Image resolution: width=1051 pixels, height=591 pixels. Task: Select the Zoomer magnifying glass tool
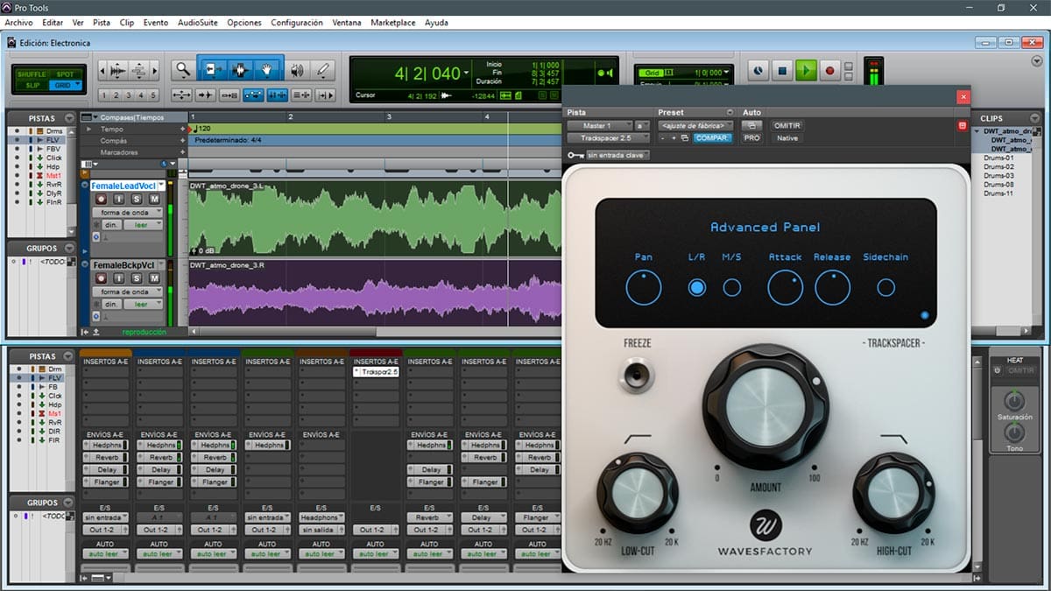click(x=182, y=70)
